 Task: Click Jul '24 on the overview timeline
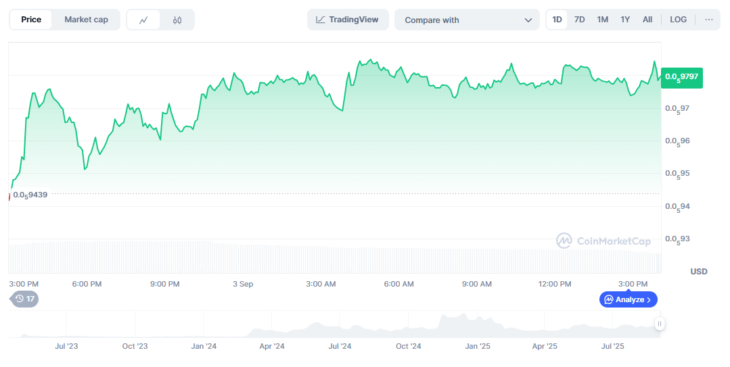tap(340, 346)
